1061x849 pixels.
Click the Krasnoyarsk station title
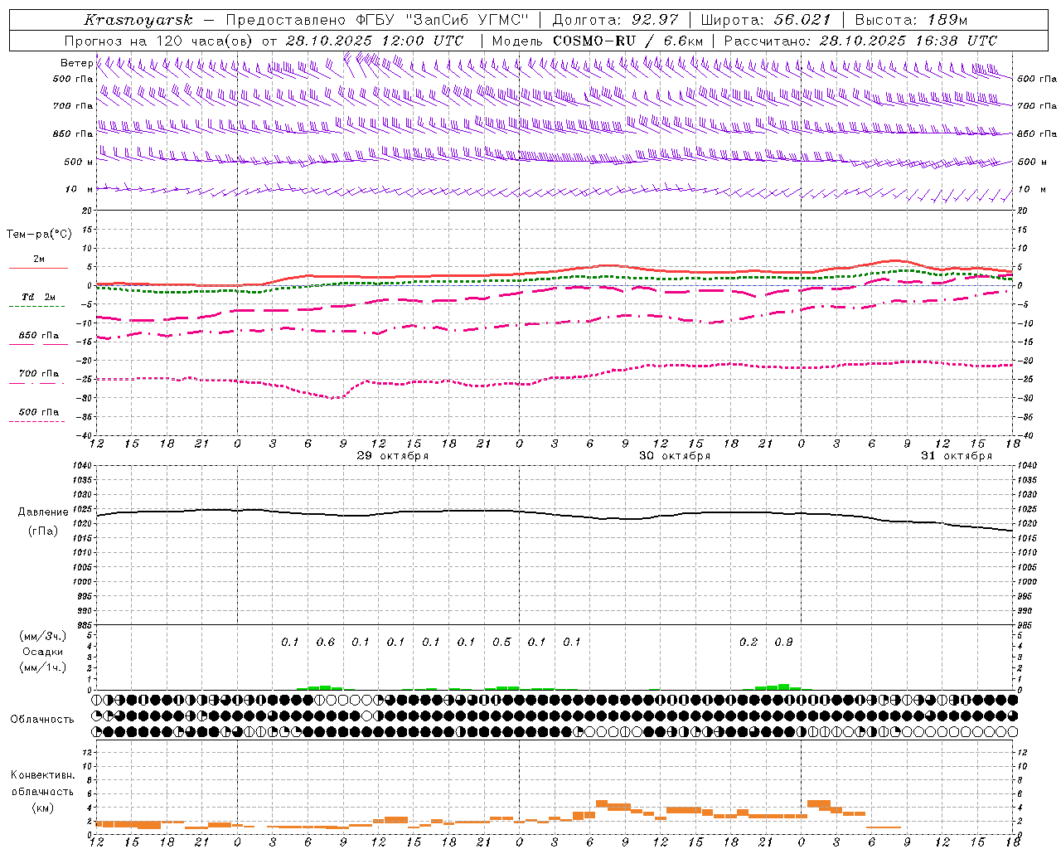click(138, 20)
